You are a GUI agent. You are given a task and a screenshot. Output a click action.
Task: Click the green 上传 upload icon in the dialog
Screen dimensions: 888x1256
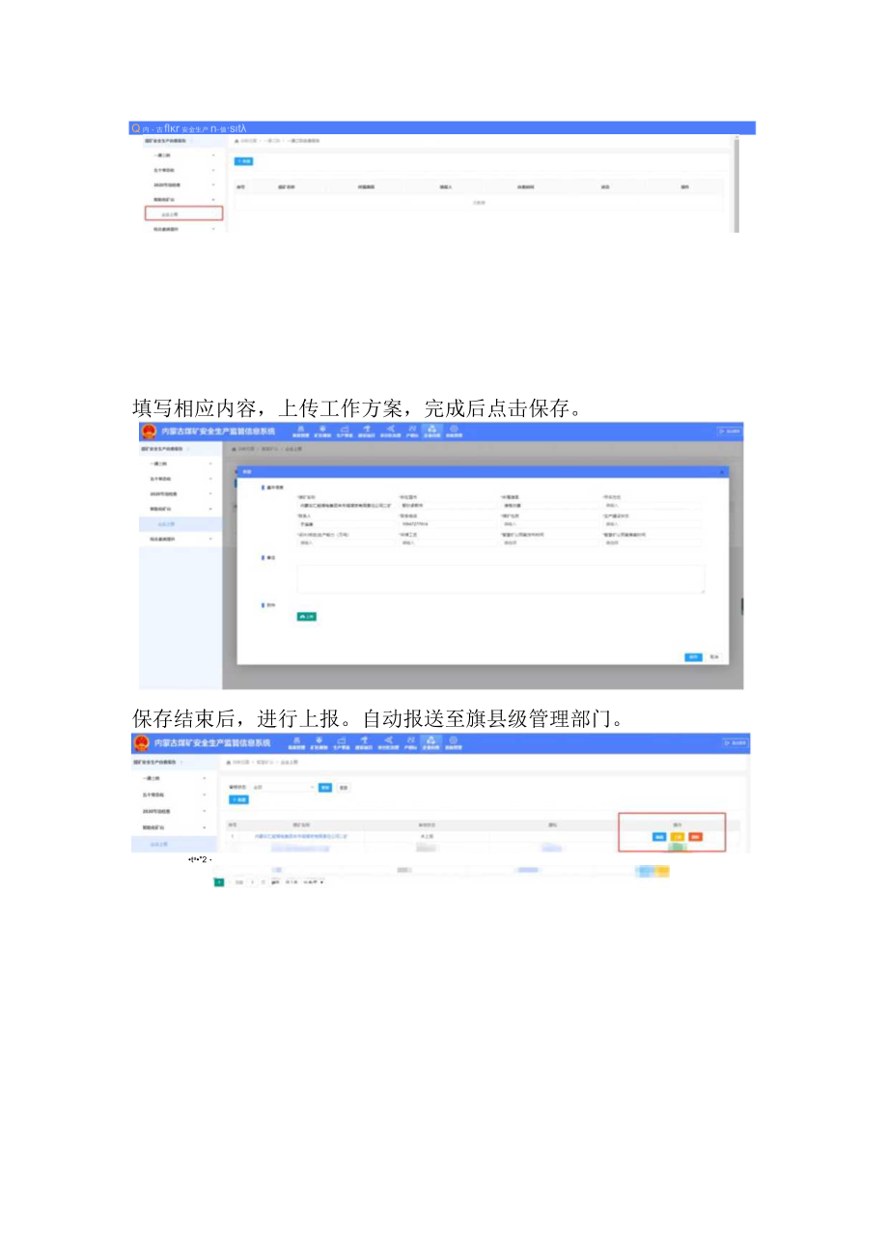click(x=308, y=617)
